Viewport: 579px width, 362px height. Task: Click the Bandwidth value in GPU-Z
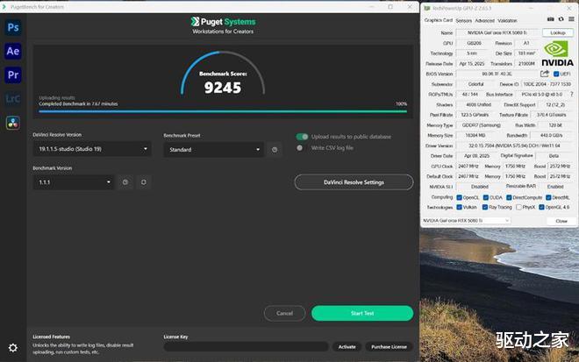click(551, 136)
